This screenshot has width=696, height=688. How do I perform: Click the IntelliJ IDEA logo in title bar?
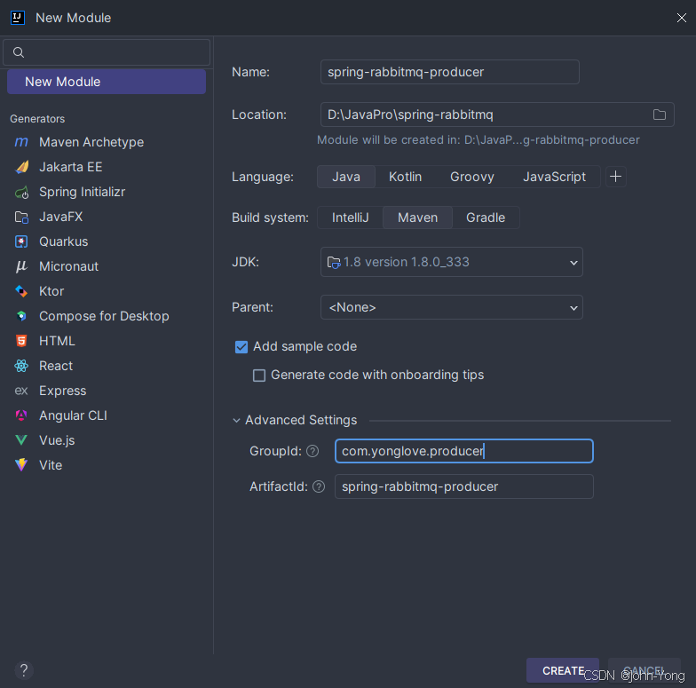tap(18, 18)
